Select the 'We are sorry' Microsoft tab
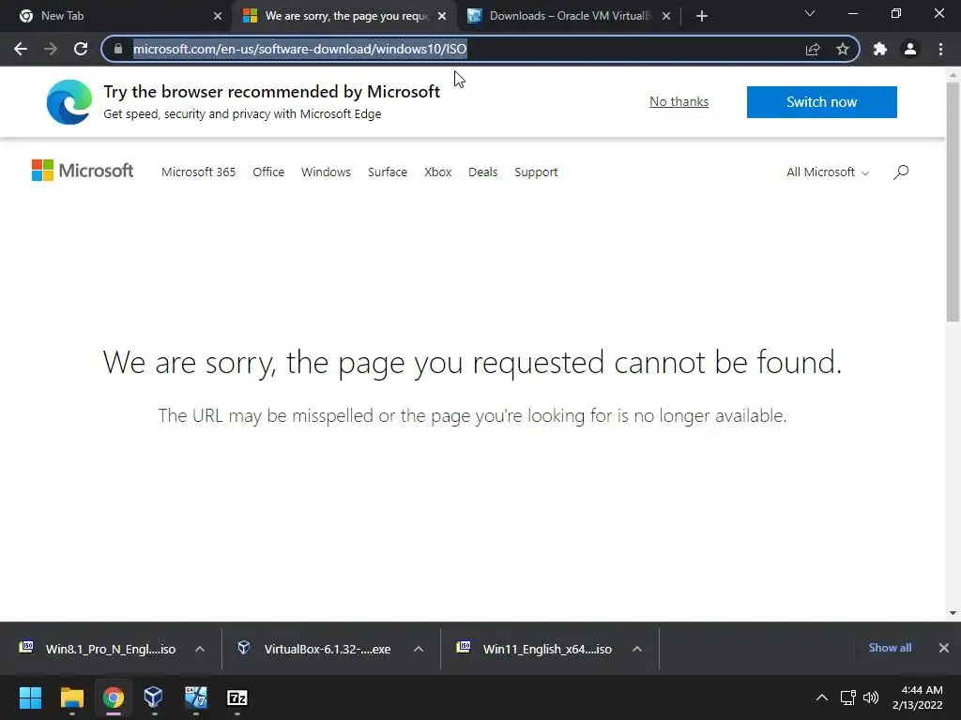 click(343, 16)
